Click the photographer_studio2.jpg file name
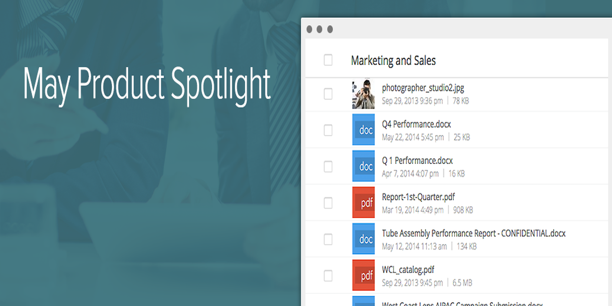Screen dimensions: 612x306 (423, 88)
